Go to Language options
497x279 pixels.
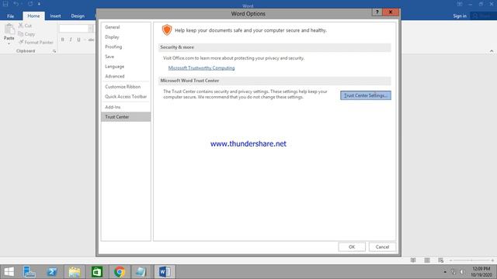coord(126,67)
